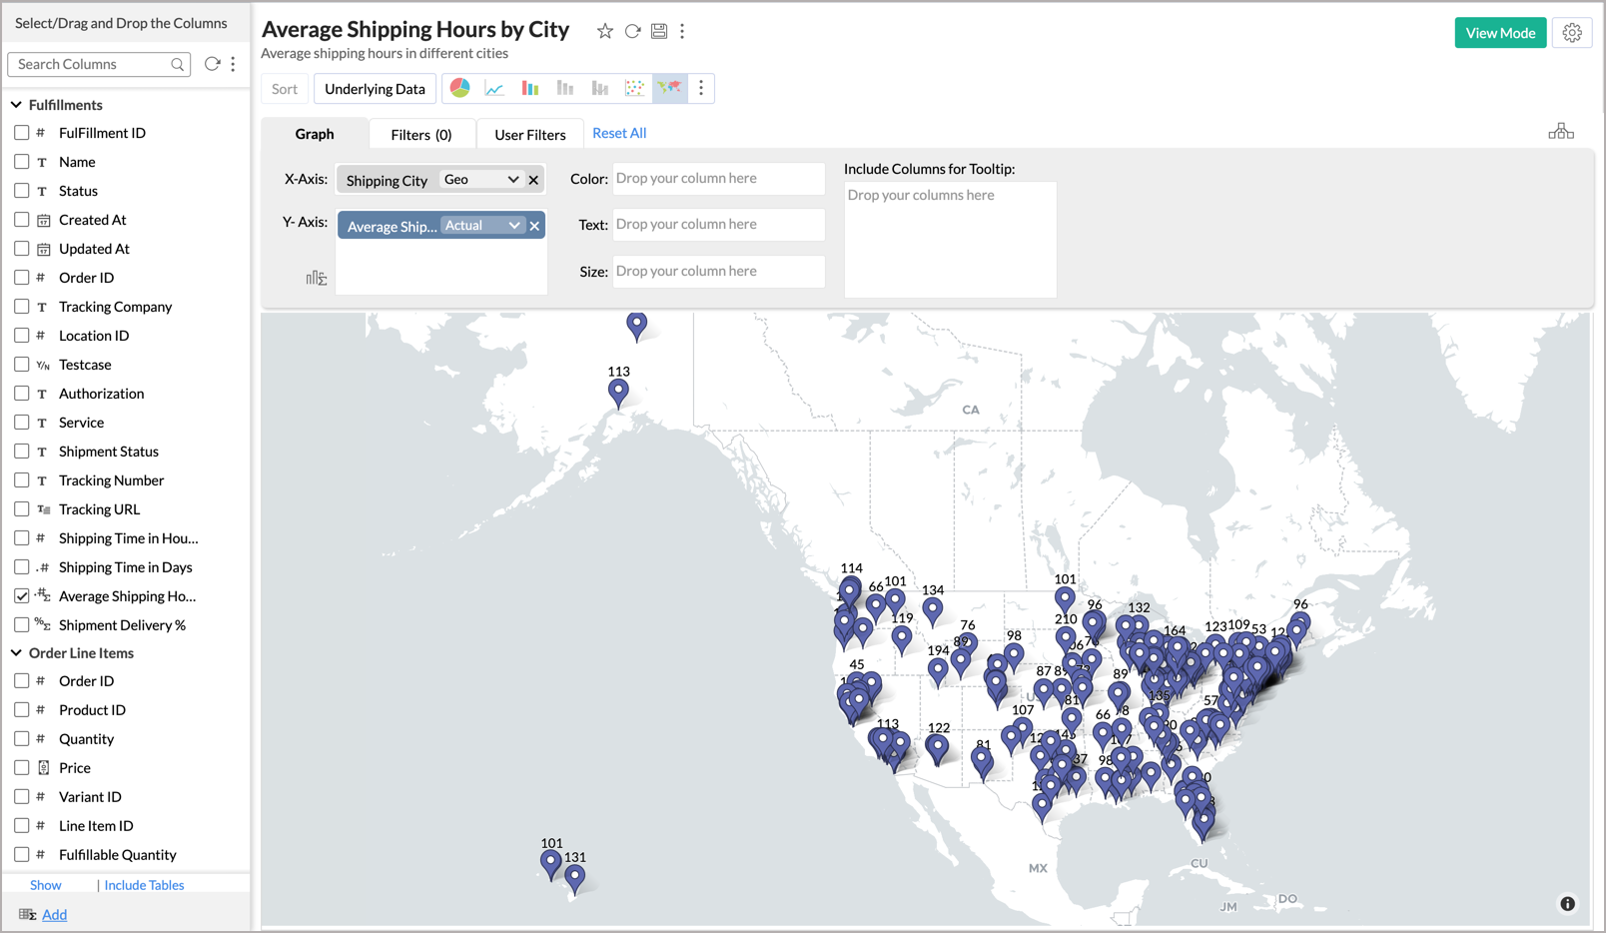Switch to the Filters (0) tab

pos(420,134)
